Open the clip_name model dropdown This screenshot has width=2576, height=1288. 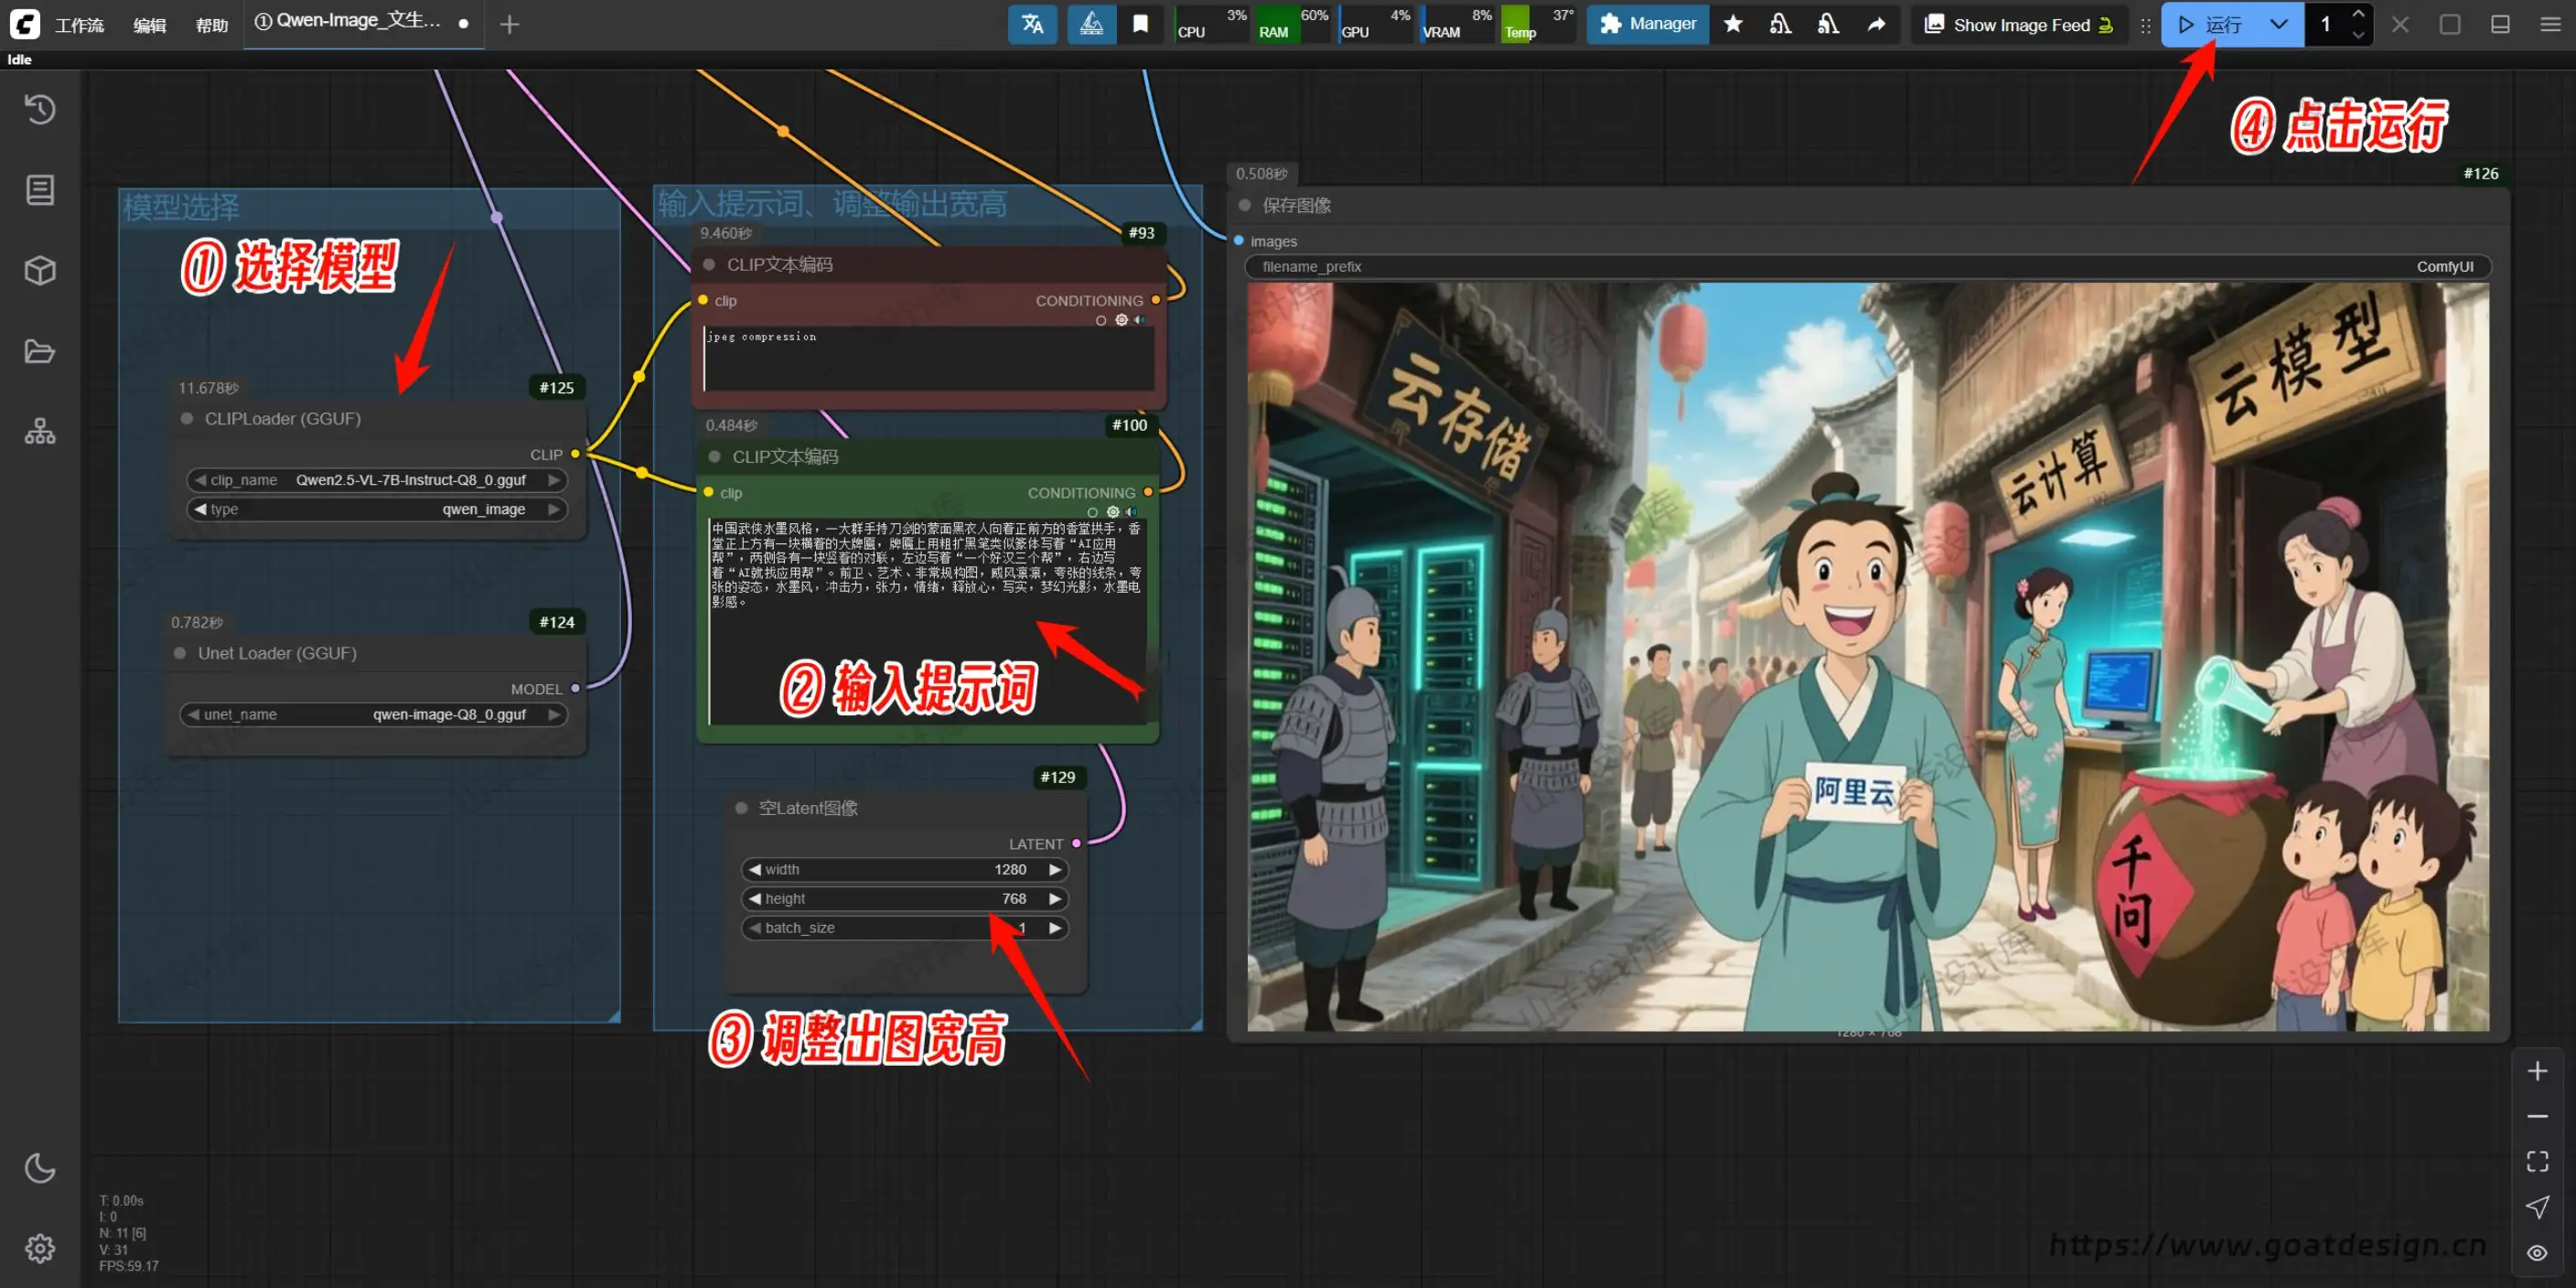[x=410, y=480]
